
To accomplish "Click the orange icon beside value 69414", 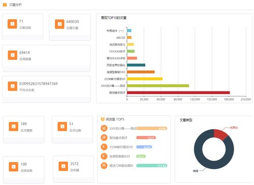I will tap(13, 55).
